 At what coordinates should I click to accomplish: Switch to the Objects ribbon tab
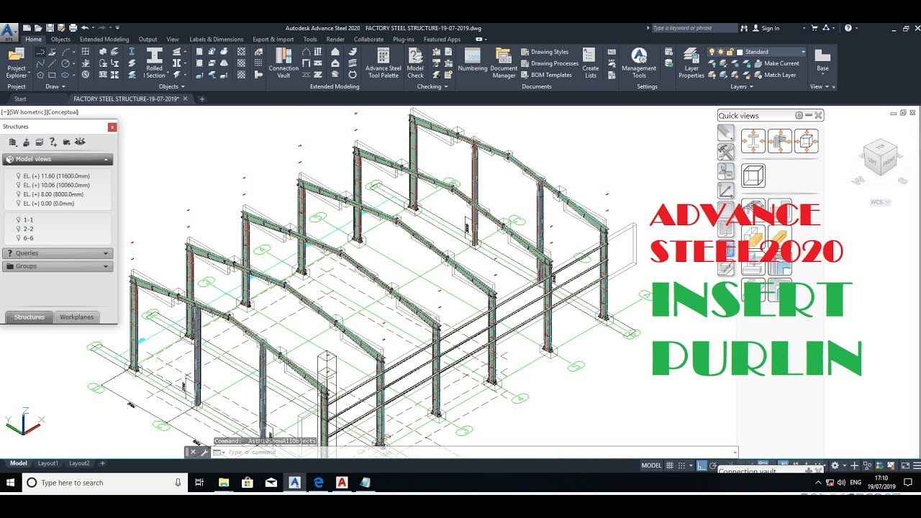click(x=60, y=40)
